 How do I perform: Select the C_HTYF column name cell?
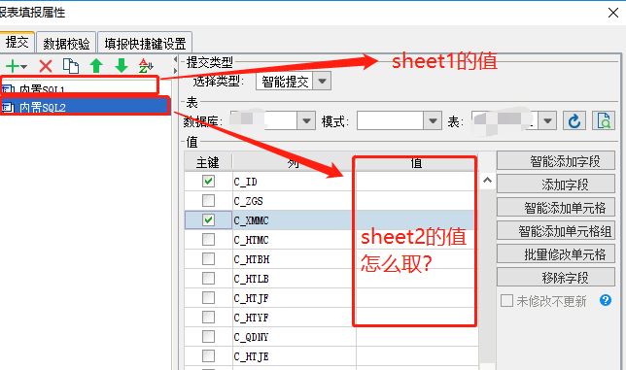294,318
